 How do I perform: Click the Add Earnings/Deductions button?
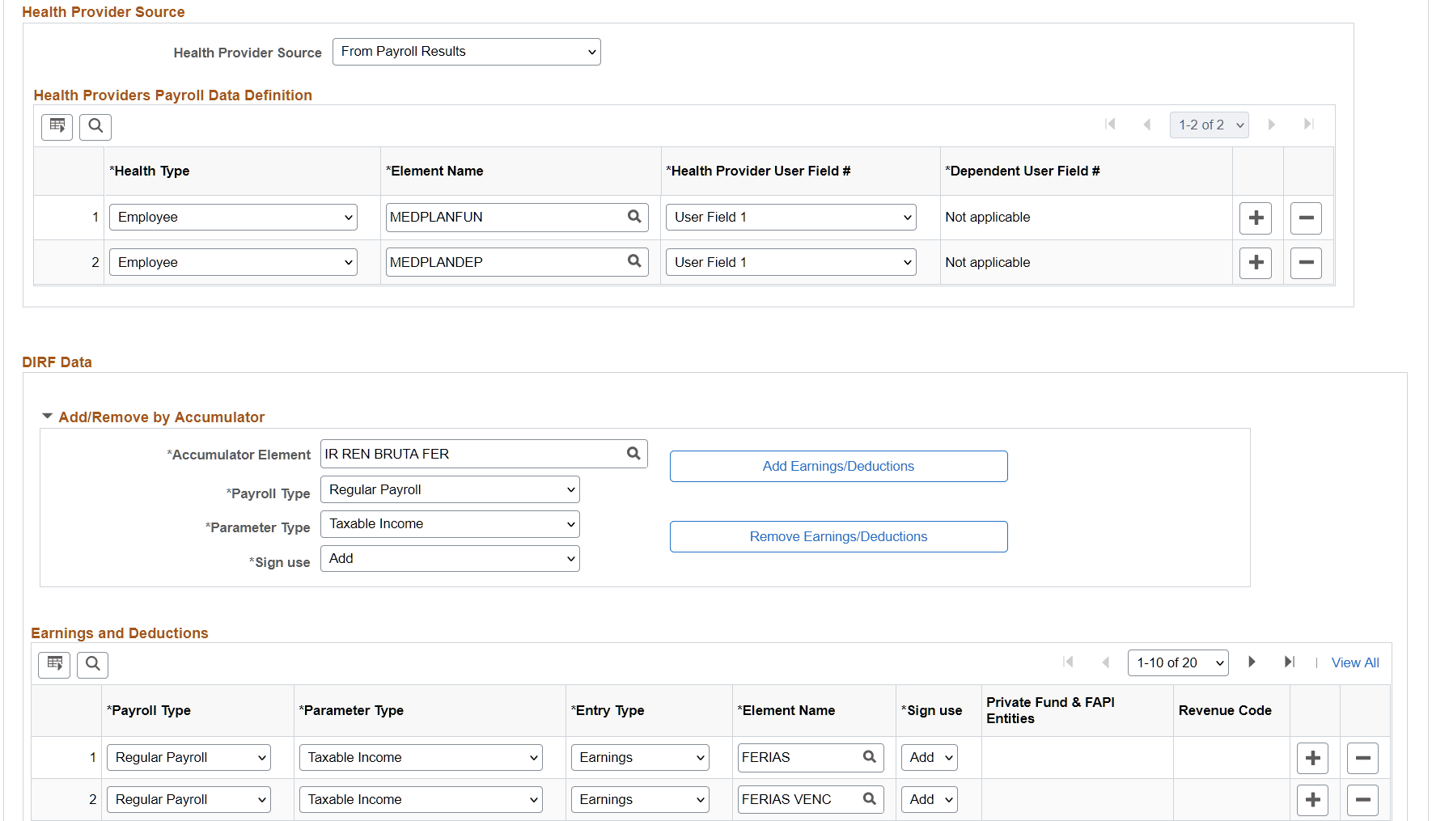(838, 466)
